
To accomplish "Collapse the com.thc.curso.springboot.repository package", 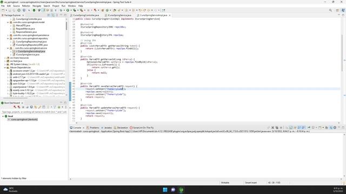I will click(x=8, y=38).
